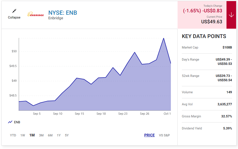
Task: Click the $49.5 y-axis label
Action: pos(13,66)
